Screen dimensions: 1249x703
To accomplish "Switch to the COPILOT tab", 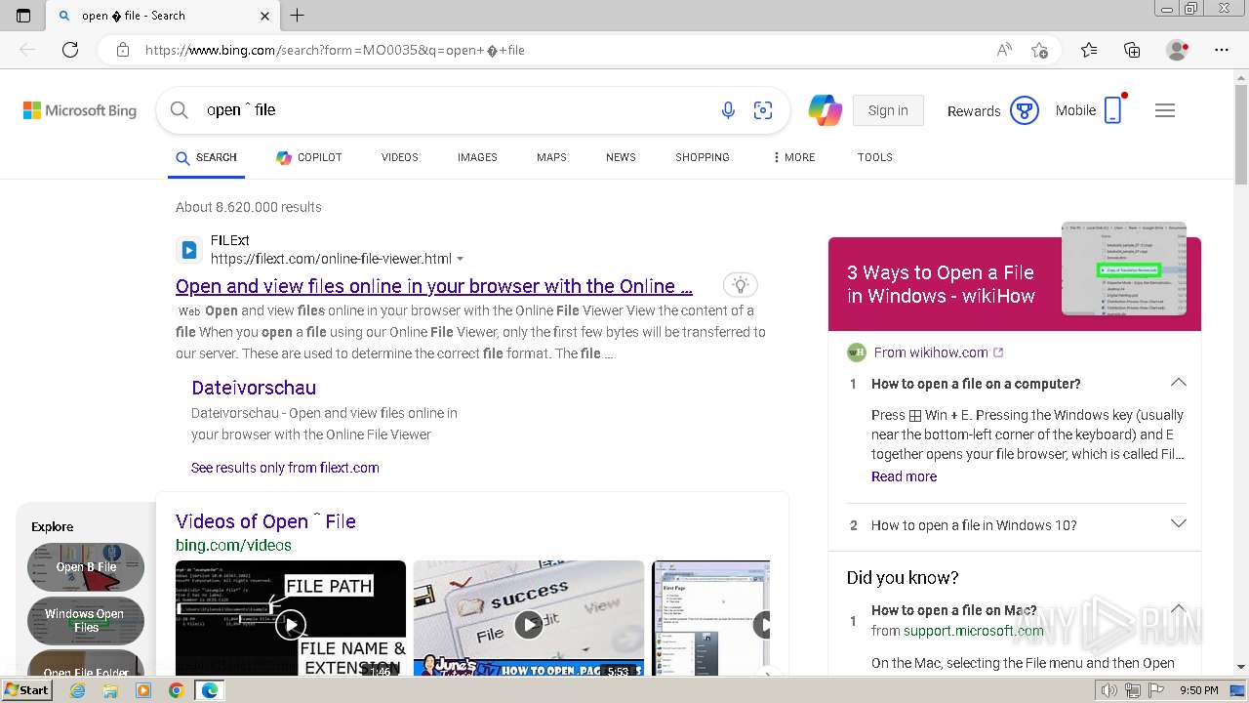I will click(309, 157).
